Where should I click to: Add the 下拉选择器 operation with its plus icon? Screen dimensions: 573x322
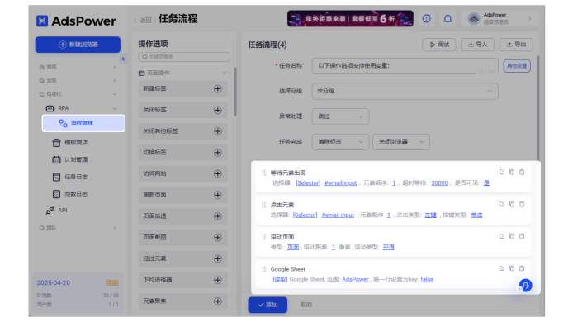pos(218,280)
